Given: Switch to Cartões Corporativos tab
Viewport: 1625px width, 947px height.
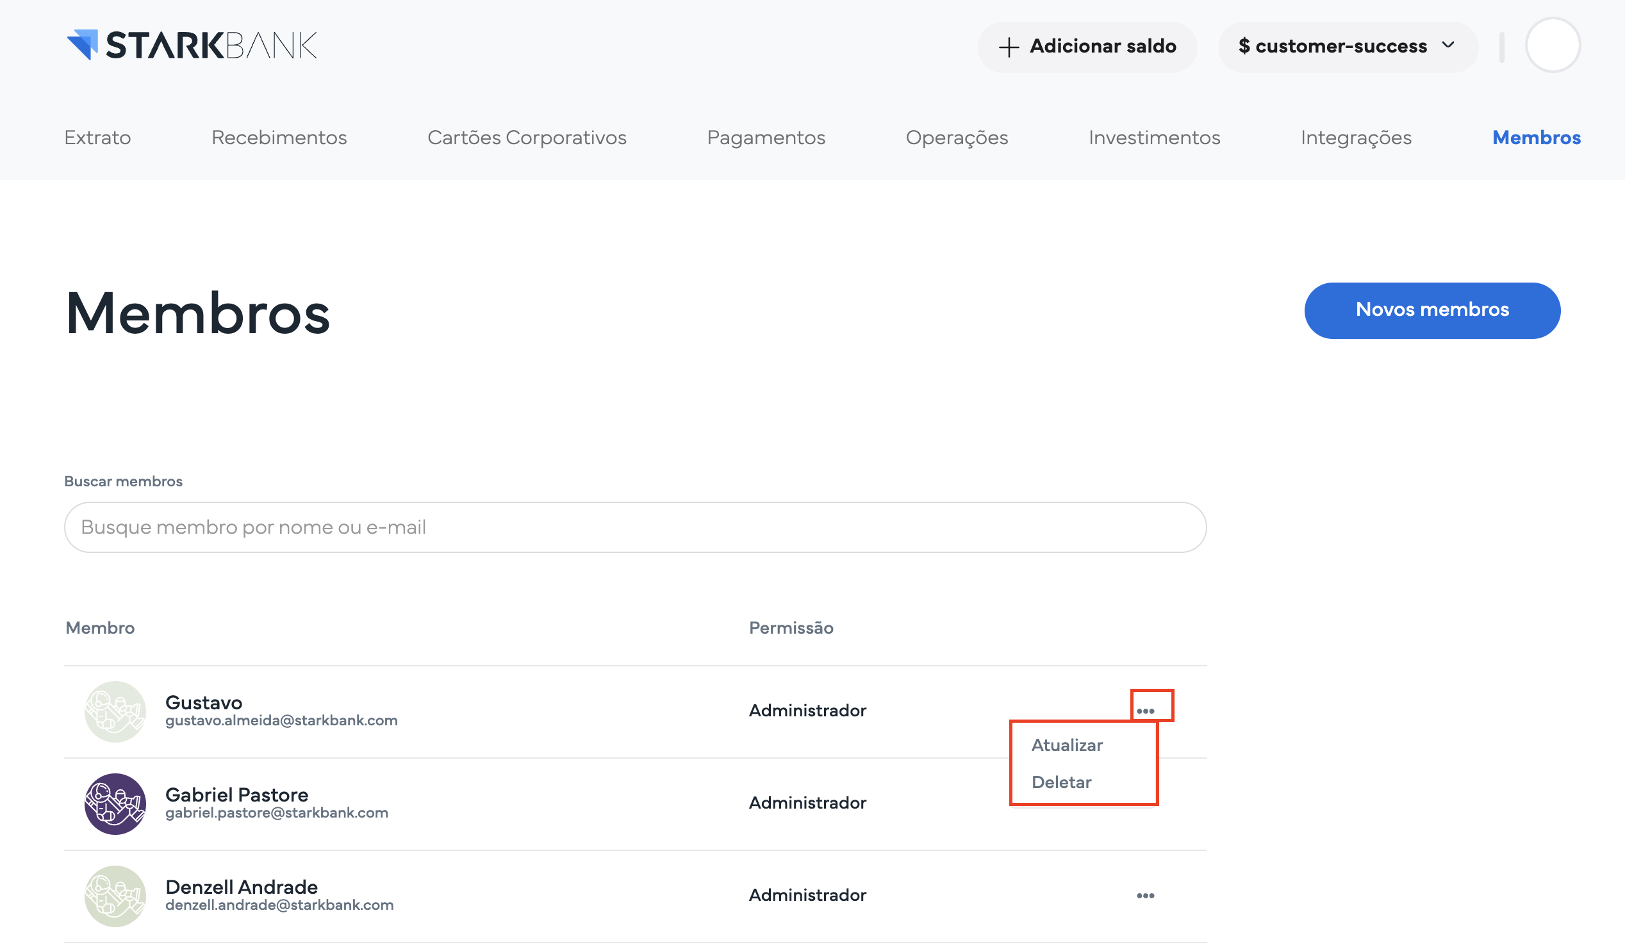Looking at the screenshot, I should coord(527,137).
